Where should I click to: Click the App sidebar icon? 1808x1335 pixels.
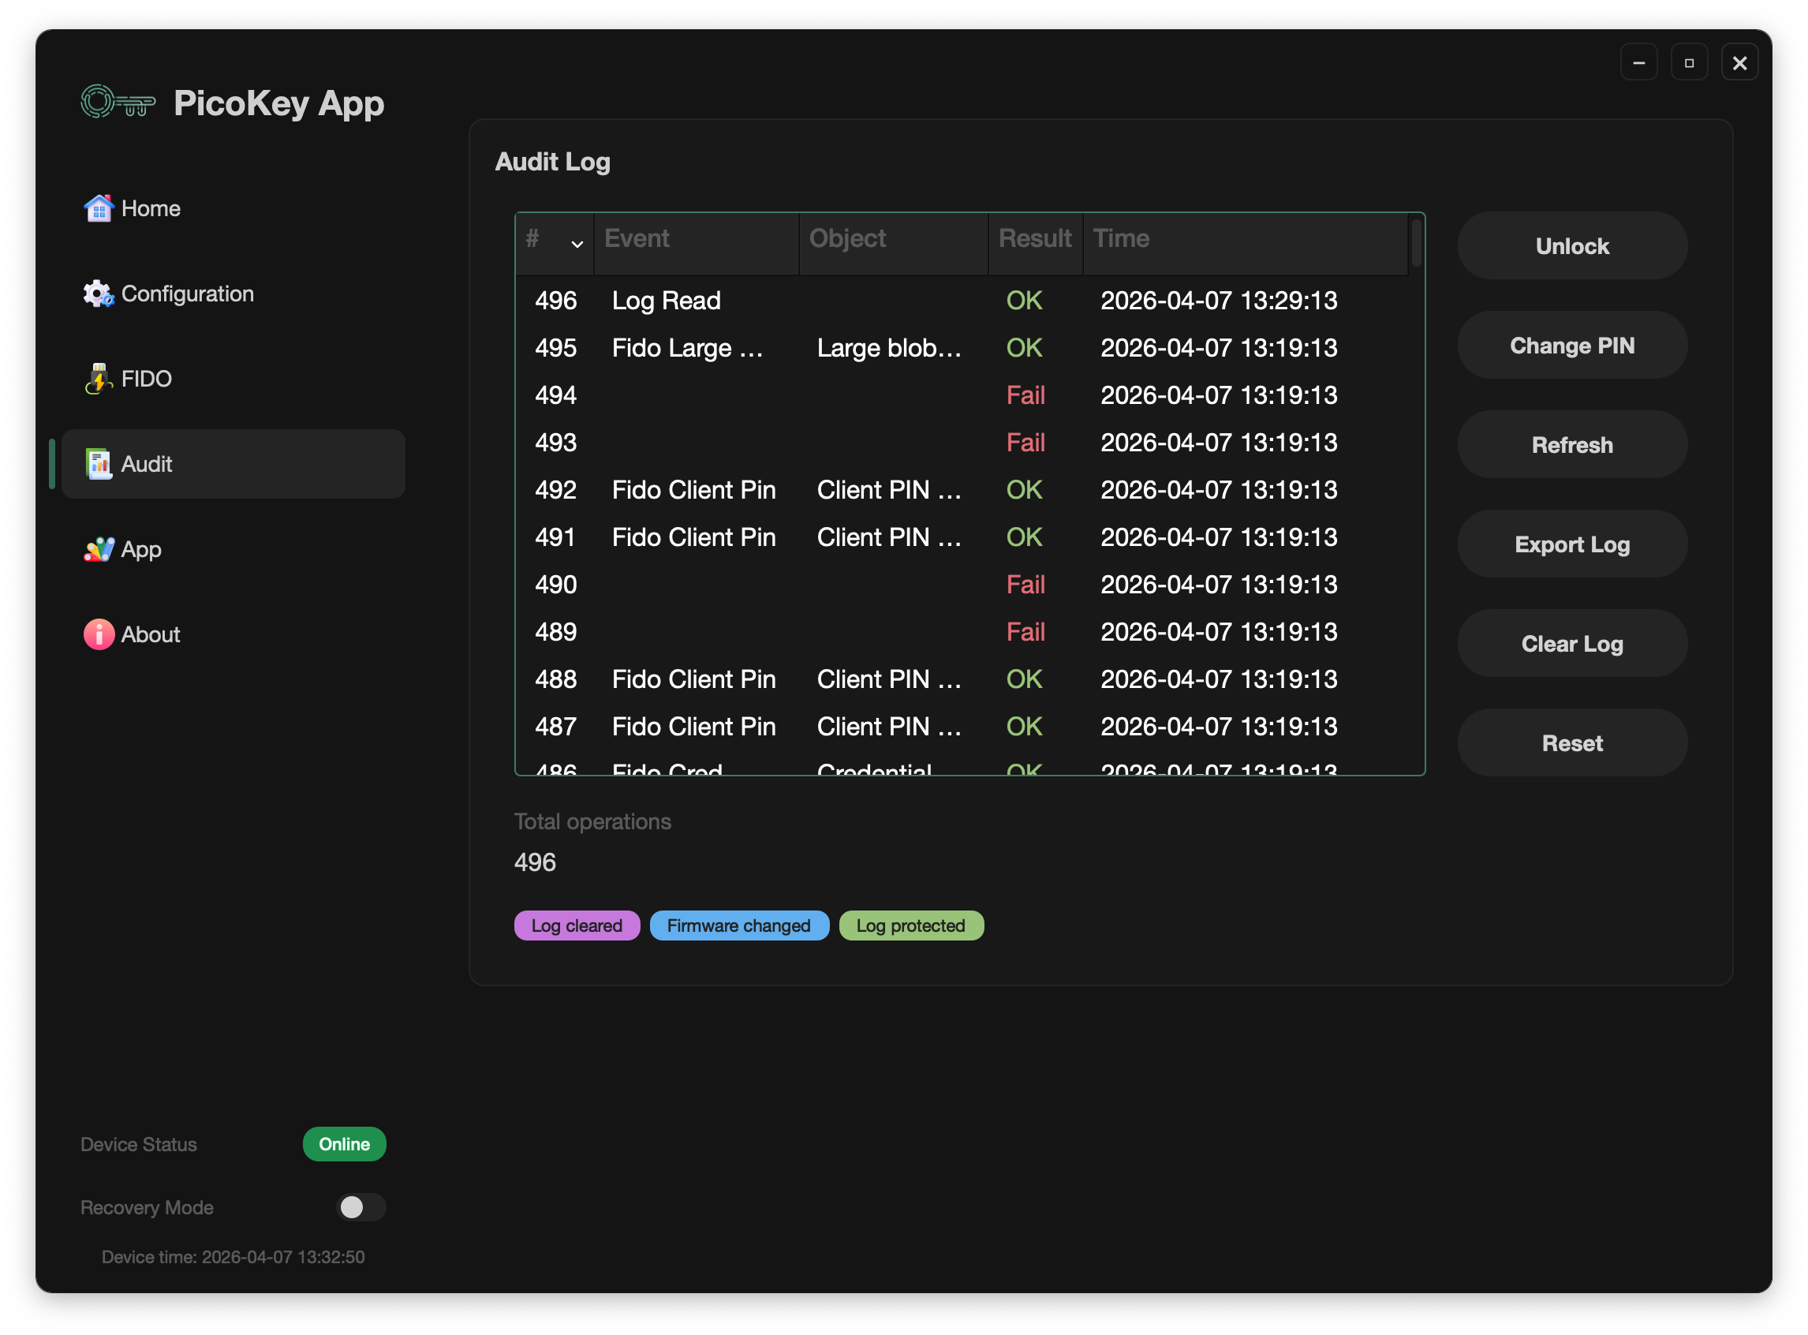(99, 549)
